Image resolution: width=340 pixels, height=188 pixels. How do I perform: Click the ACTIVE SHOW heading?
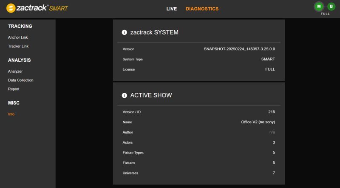(x=151, y=95)
